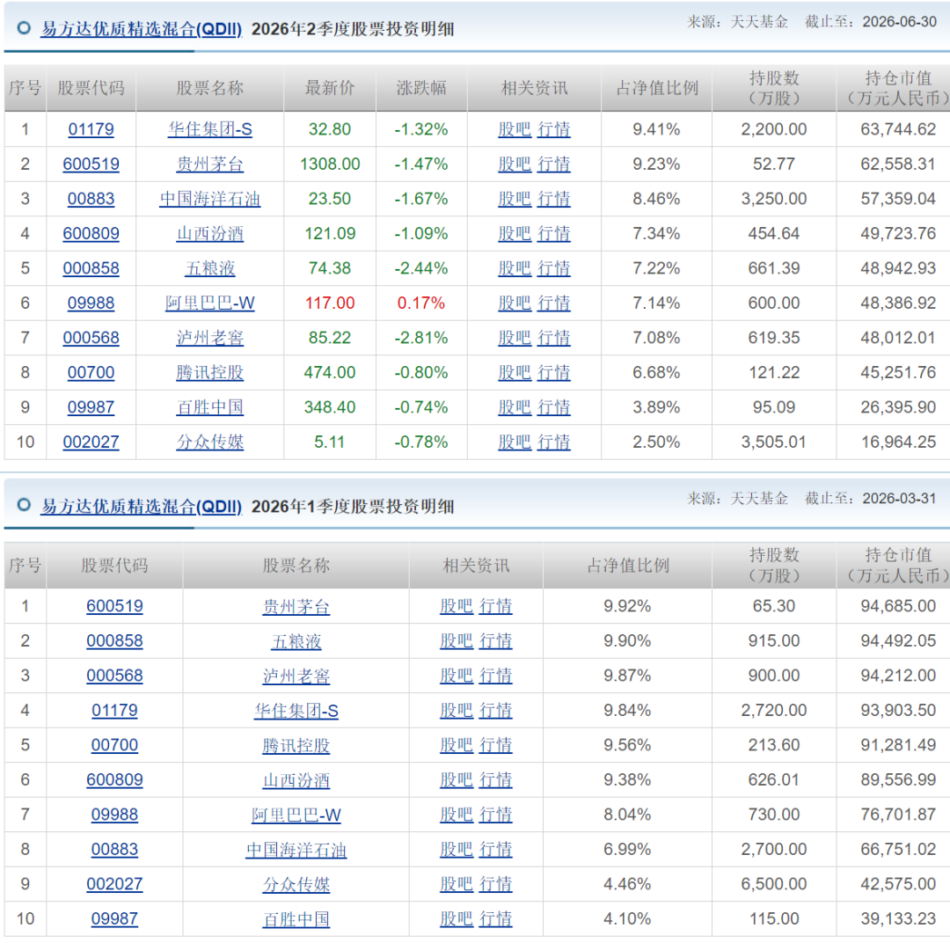Click 百胜中国 name in 2季度 table
950x943 pixels.
pos(209,407)
